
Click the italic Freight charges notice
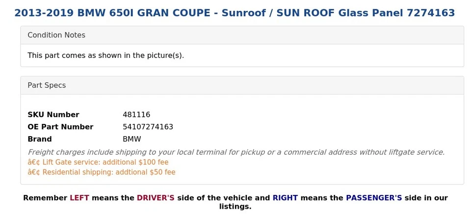tap(236, 152)
